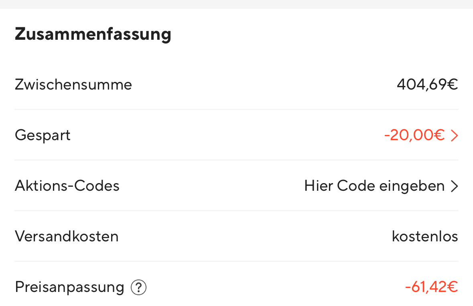Select the Zusammenfassung heading

[x=93, y=34]
